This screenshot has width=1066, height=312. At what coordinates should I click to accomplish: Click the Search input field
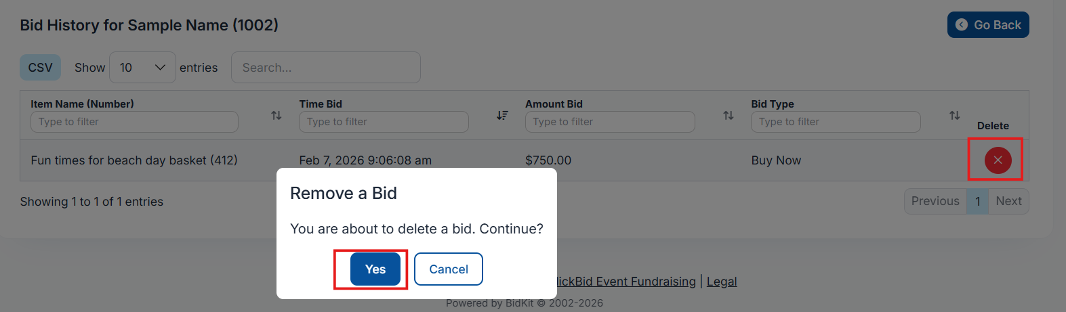click(325, 68)
